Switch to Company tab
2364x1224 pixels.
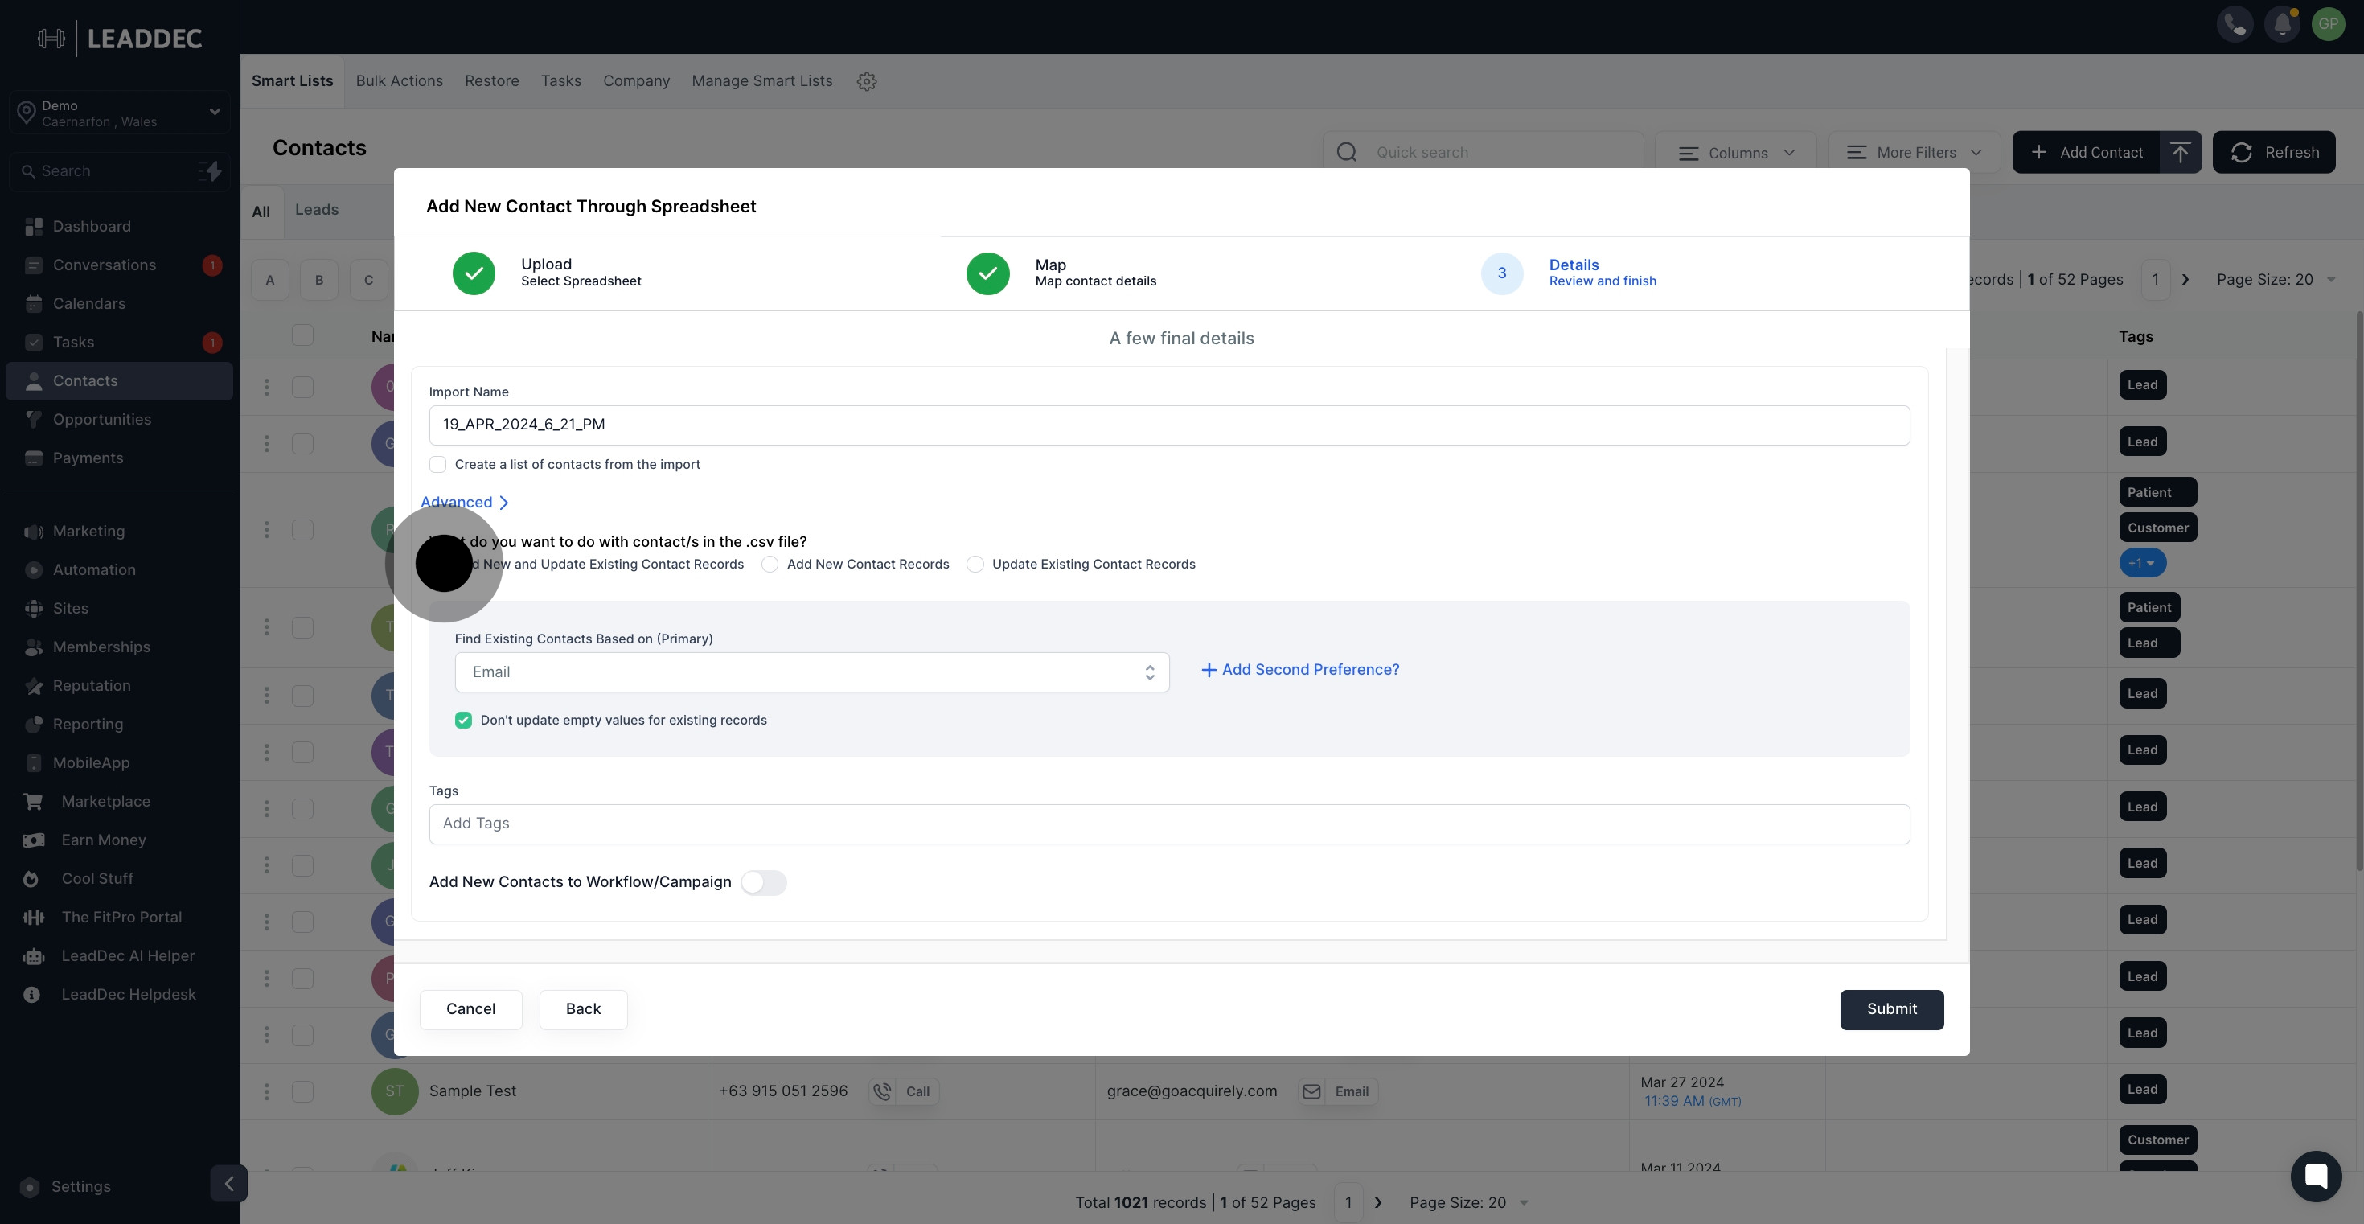[x=636, y=80]
